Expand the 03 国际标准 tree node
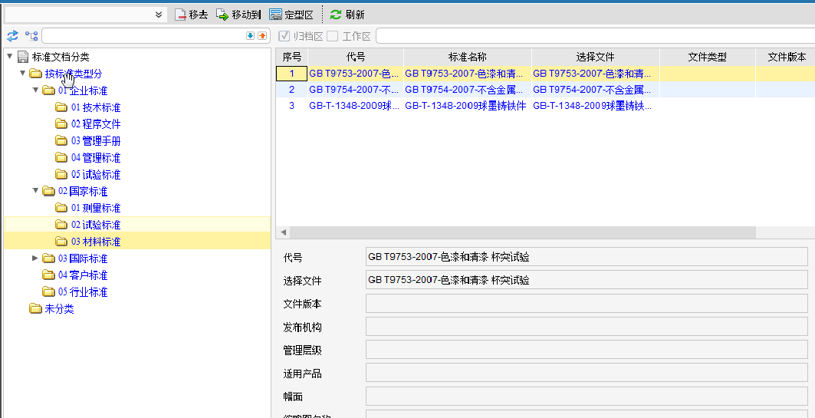This screenshot has width=815, height=418. [35, 258]
